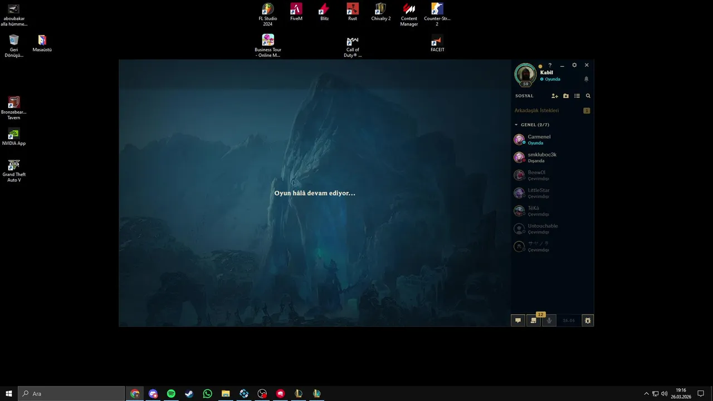Click the Ara taskbar search box
Screen dimensions: 713x401
pos(71,394)
